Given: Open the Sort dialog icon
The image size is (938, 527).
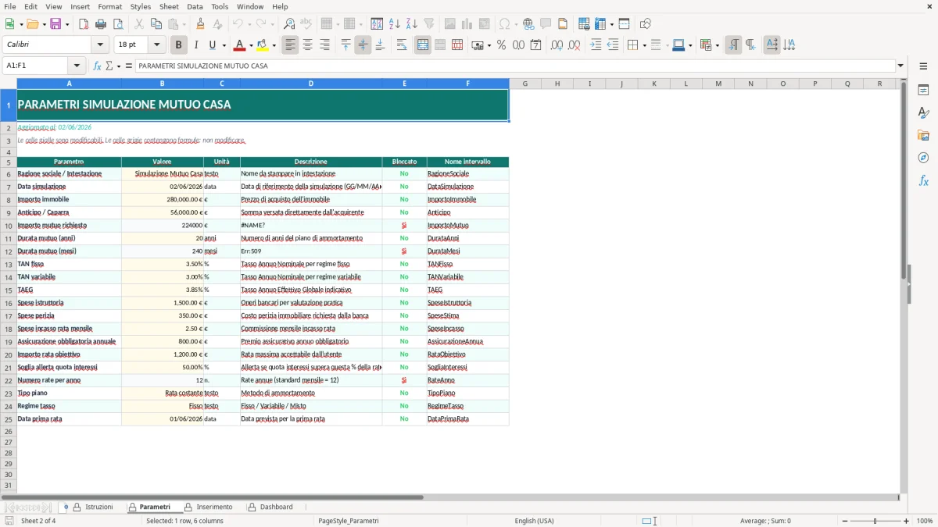Looking at the screenshot, I should pyautogui.click(x=377, y=24).
